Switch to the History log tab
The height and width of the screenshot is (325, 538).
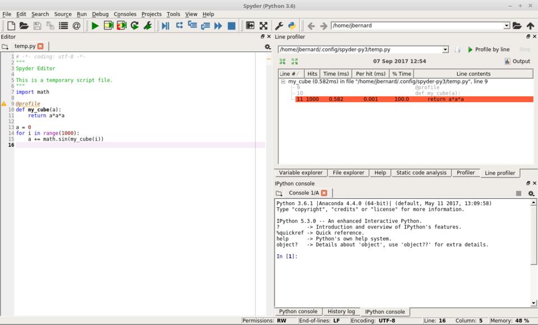pyautogui.click(x=341, y=312)
